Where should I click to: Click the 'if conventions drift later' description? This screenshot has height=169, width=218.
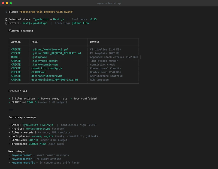click(x=59, y=162)
